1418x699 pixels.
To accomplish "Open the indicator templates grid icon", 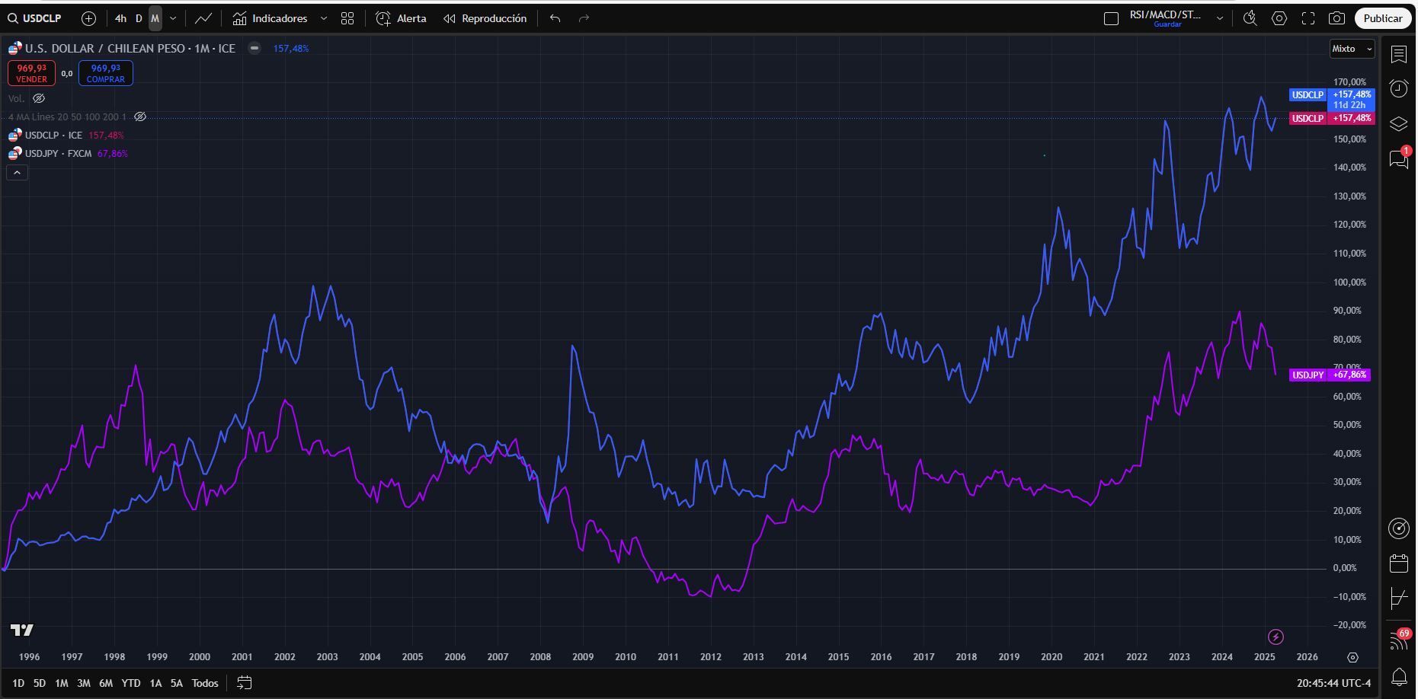I will tap(347, 18).
